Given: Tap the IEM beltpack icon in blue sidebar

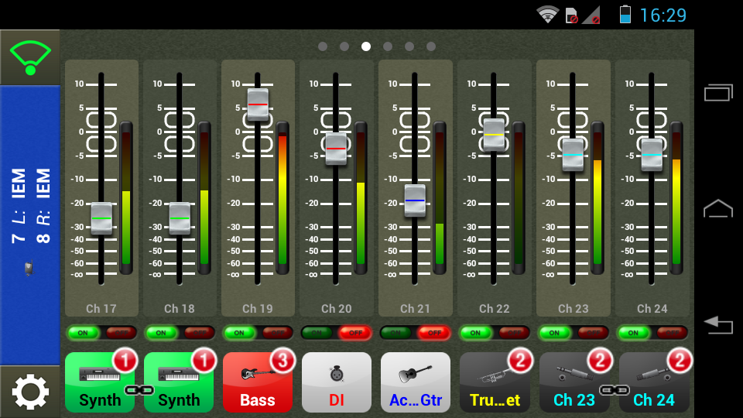Looking at the screenshot, I should click(x=29, y=269).
